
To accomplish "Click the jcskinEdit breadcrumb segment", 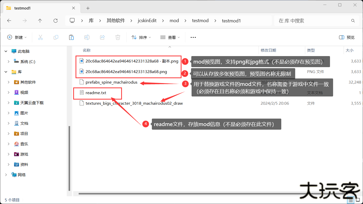I will tap(147, 21).
